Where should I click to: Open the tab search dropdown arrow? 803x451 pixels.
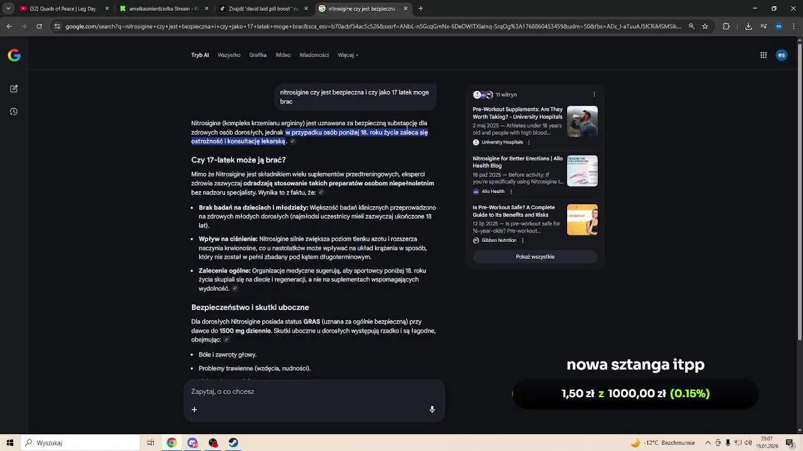click(x=8, y=9)
